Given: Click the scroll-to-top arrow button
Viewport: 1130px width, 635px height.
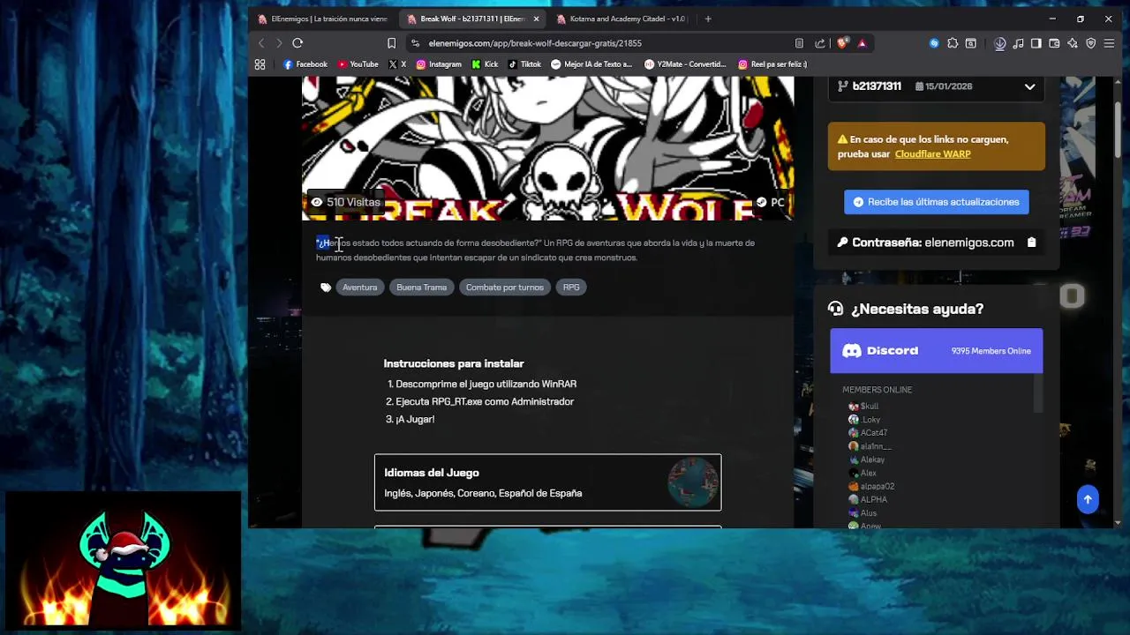Looking at the screenshot, I should 1088,499.
